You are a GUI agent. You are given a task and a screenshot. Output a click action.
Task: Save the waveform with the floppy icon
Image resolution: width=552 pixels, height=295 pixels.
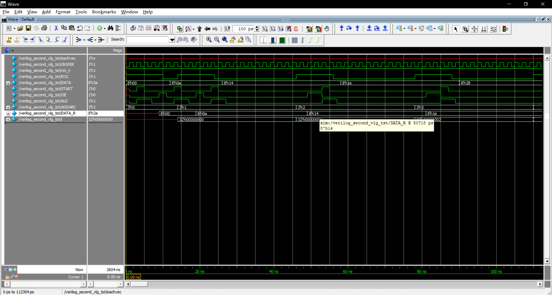point(28,28)
